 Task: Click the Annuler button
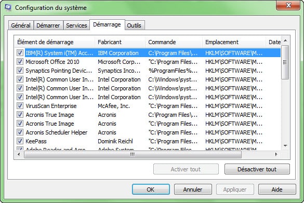click(x=193, y=190)
